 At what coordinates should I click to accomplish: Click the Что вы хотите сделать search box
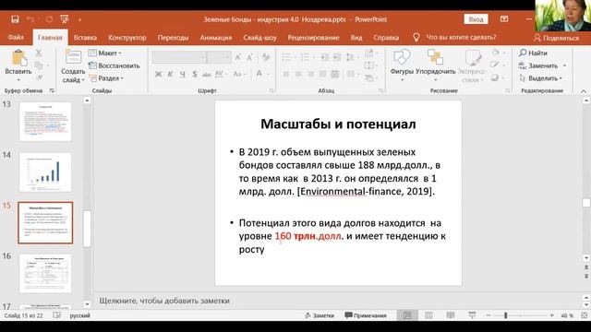click(461, 37)
